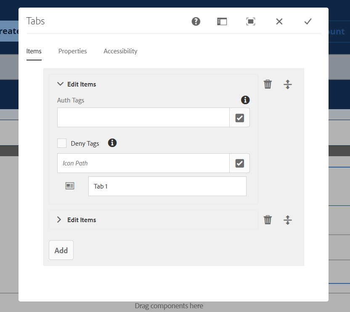
Task: Confirm the dialog with the checkmark
Action: [308, 21]
